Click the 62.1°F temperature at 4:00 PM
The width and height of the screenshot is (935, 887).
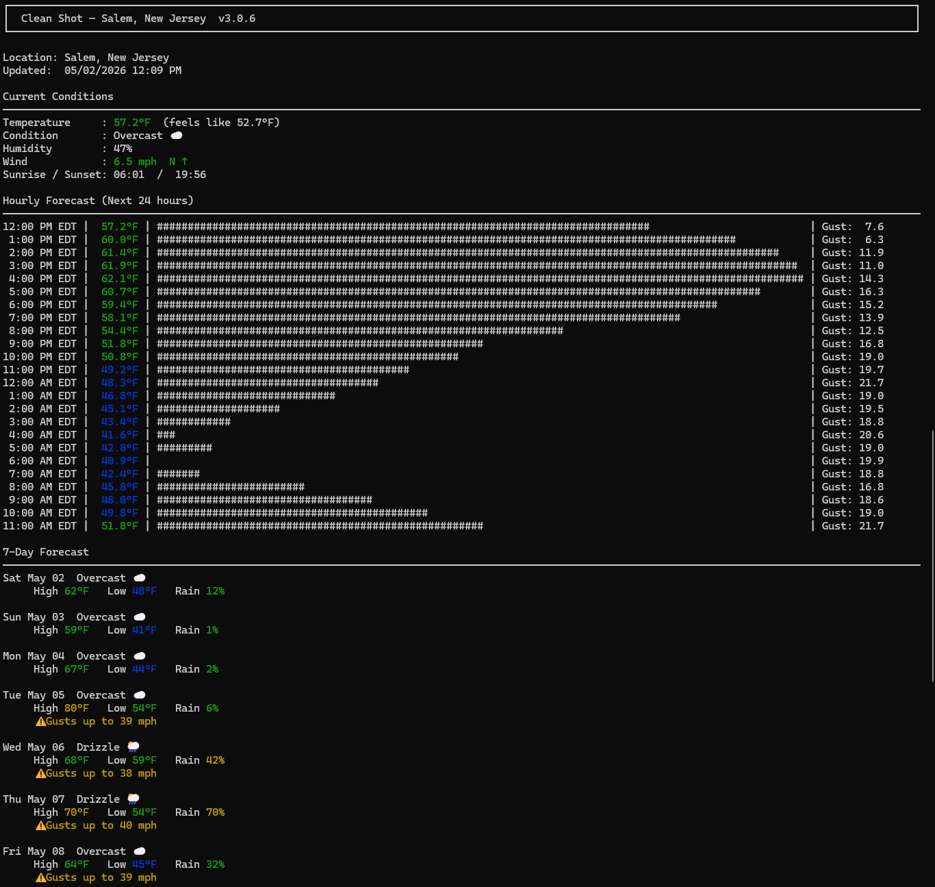click(x=120, y=279)
